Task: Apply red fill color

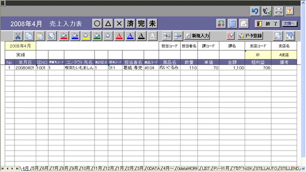Action: pyautogui.click(x=64, y=36)
